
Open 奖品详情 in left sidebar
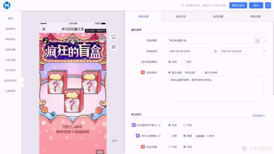(10, 50)
